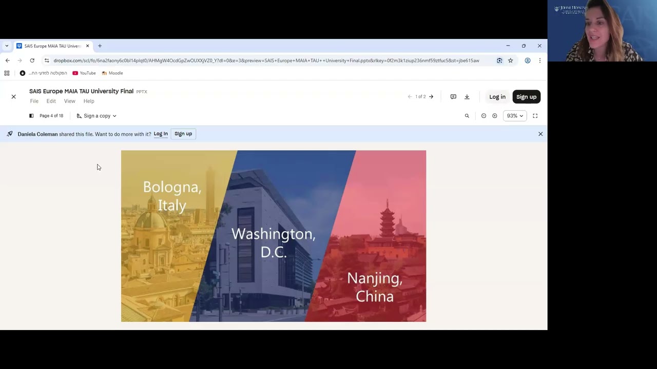This screenshot has width=657, height=369.
Task: Search within the document icon
Action: tap(467, 116)
